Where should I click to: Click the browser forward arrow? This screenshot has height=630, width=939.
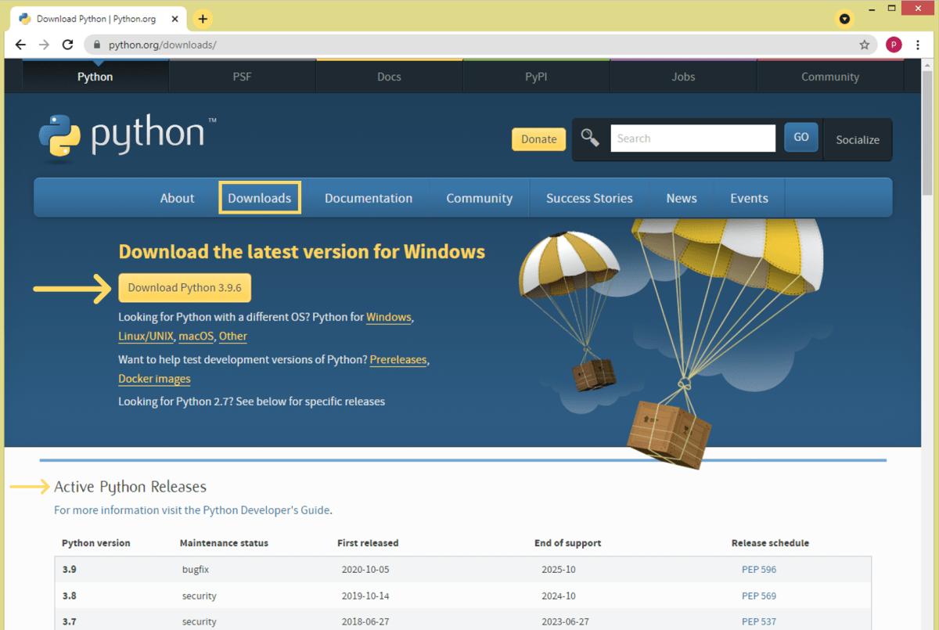click(44, 45)
